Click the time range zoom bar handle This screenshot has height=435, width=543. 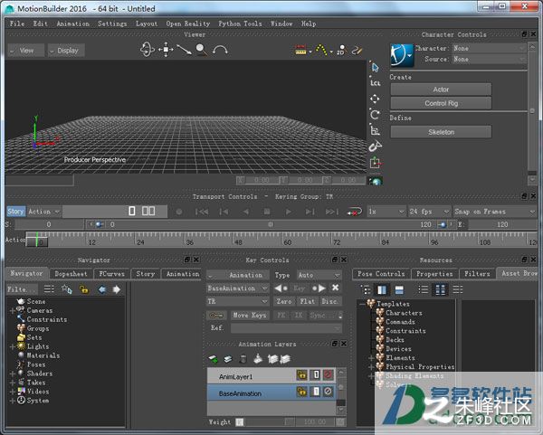(x=271, y=224)
